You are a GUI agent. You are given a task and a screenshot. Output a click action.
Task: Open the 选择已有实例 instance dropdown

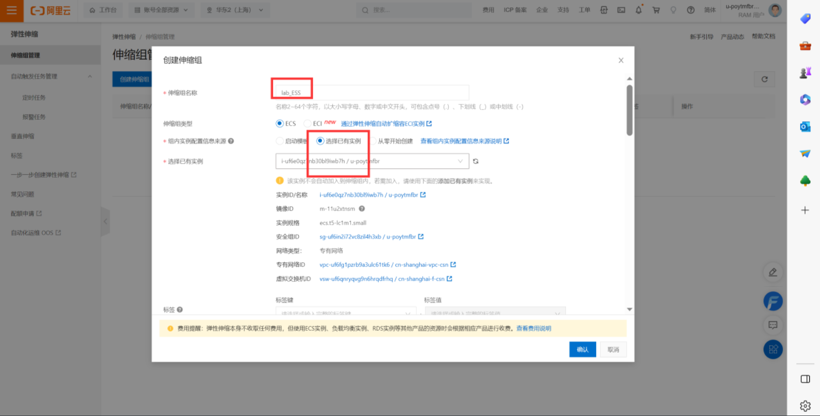[x=372, y=161]
